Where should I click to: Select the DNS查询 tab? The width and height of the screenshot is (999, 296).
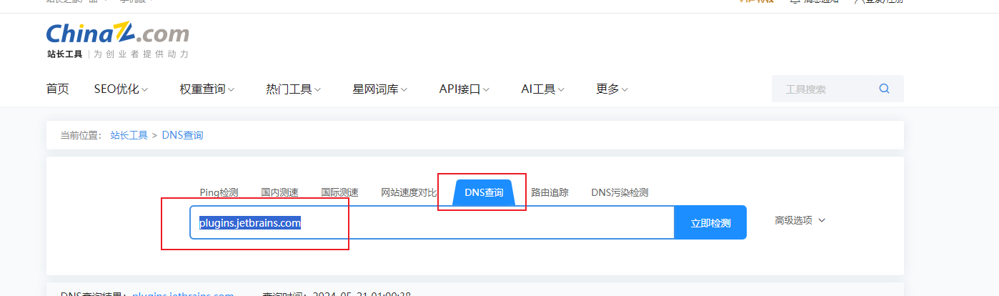coord(484,192)
